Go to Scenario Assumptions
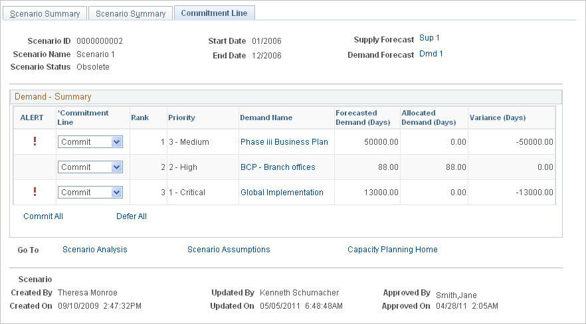Image resolution: width=586 pixels, height=324 pixels. tap(229, 250)
